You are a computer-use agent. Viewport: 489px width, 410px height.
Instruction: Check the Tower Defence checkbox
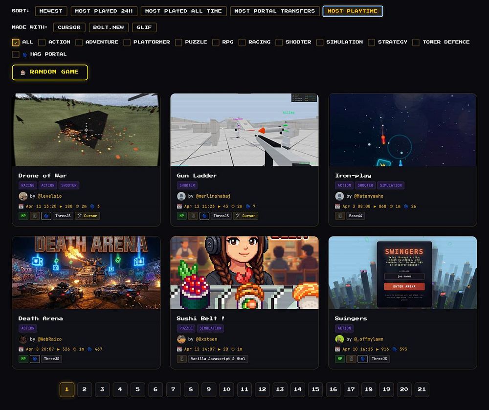coord(416,42)
